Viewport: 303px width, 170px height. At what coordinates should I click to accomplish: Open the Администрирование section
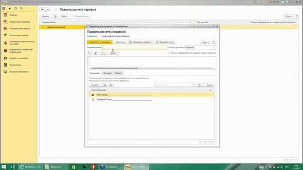pyautogui.click(x=19, y=72)
